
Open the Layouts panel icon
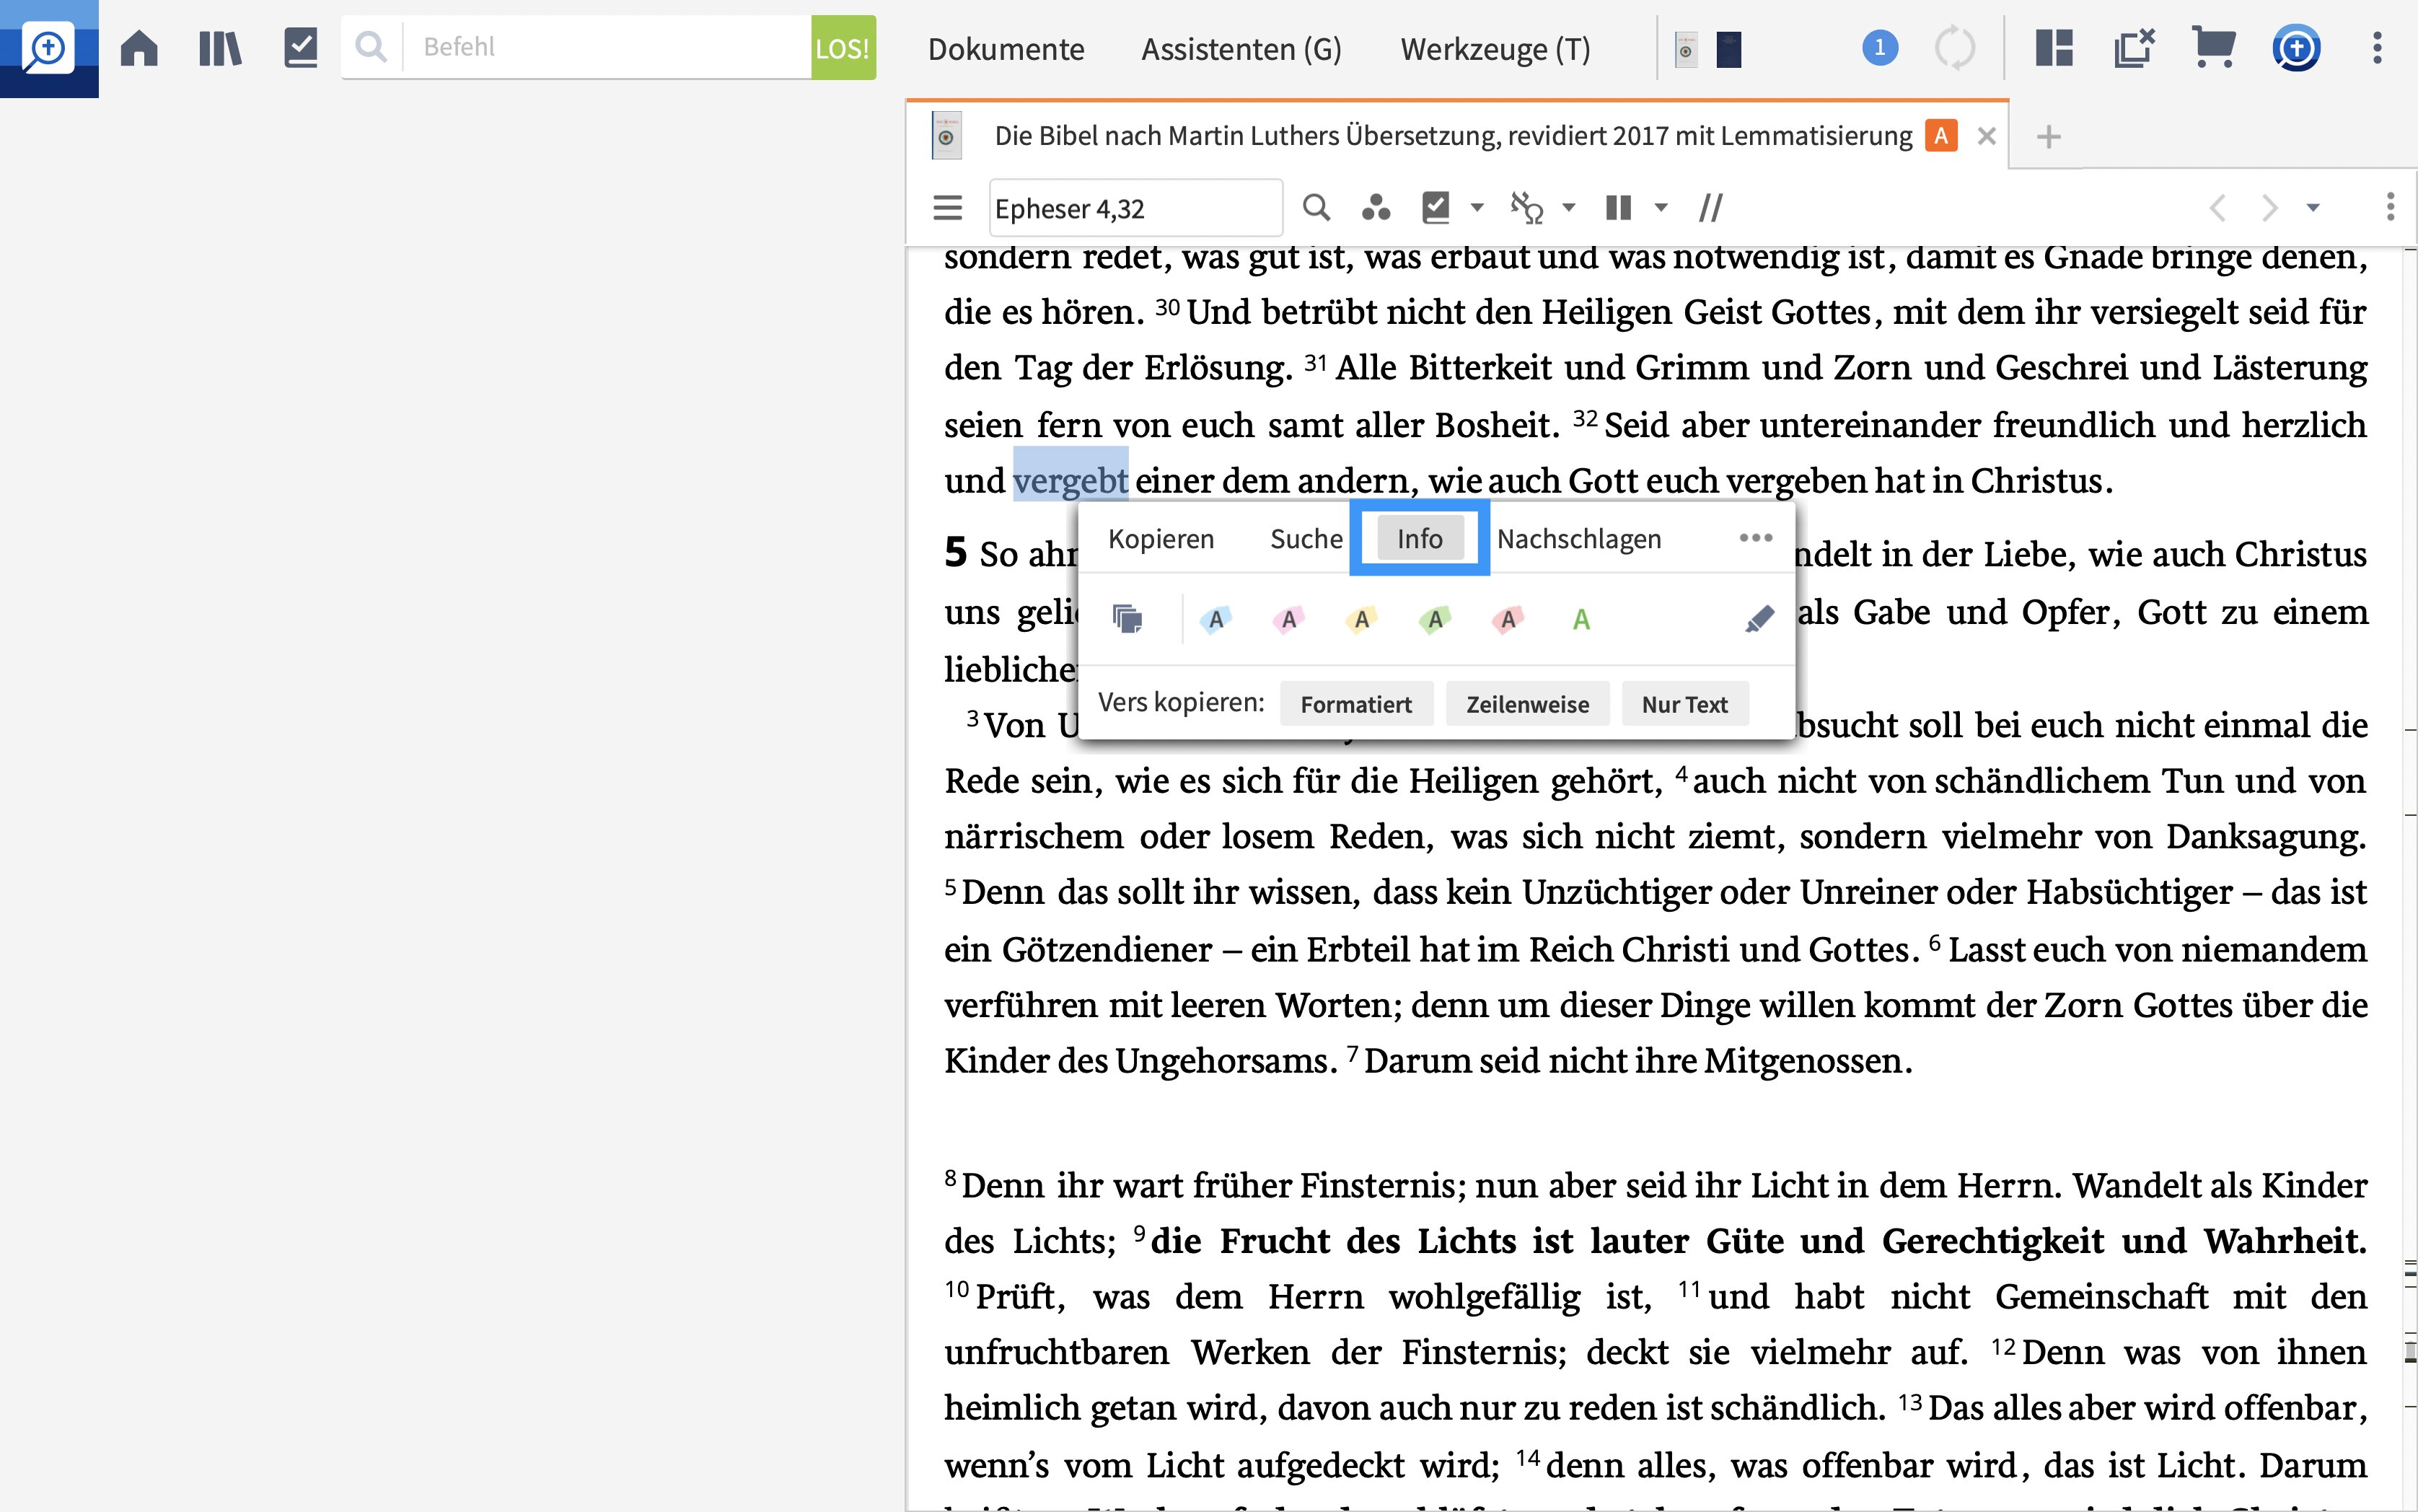pyautogui.click(x=2054, y=48)
